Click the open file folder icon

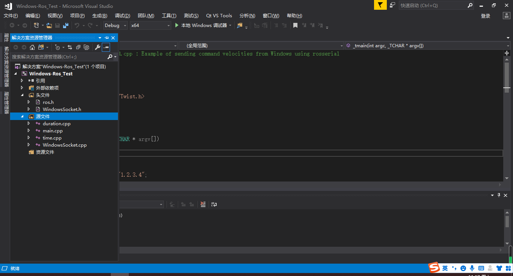(49, 25)
